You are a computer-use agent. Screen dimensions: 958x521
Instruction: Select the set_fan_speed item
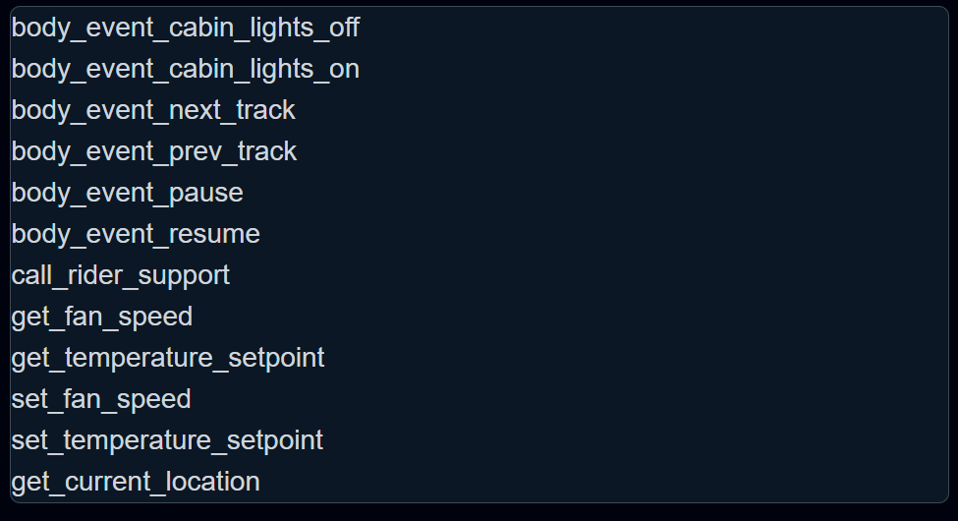[x=101, y=399]
